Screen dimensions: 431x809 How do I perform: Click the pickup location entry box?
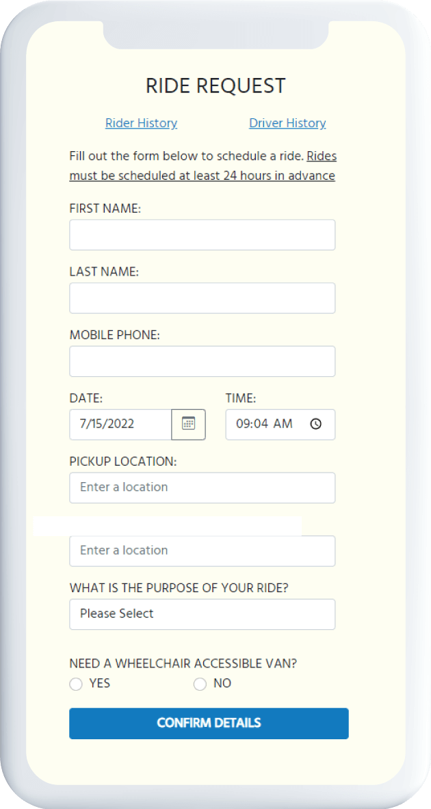pyautogui.click(x=202, y=488)
